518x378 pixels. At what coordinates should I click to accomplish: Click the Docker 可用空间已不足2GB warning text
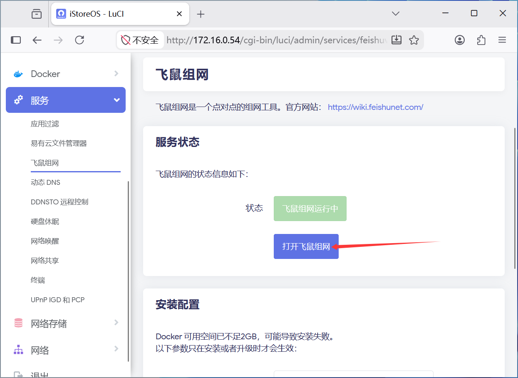pos(245,336)
